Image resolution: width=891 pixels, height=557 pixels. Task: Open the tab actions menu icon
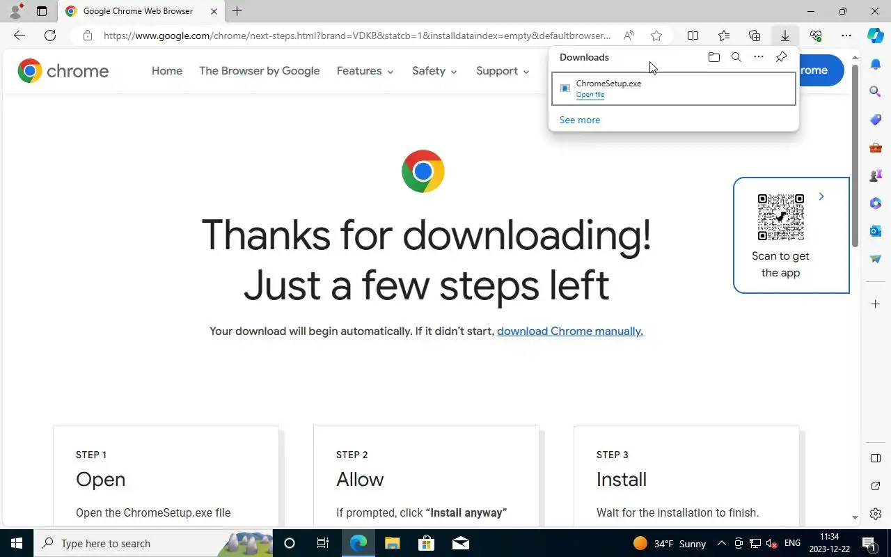click(42, 11)
